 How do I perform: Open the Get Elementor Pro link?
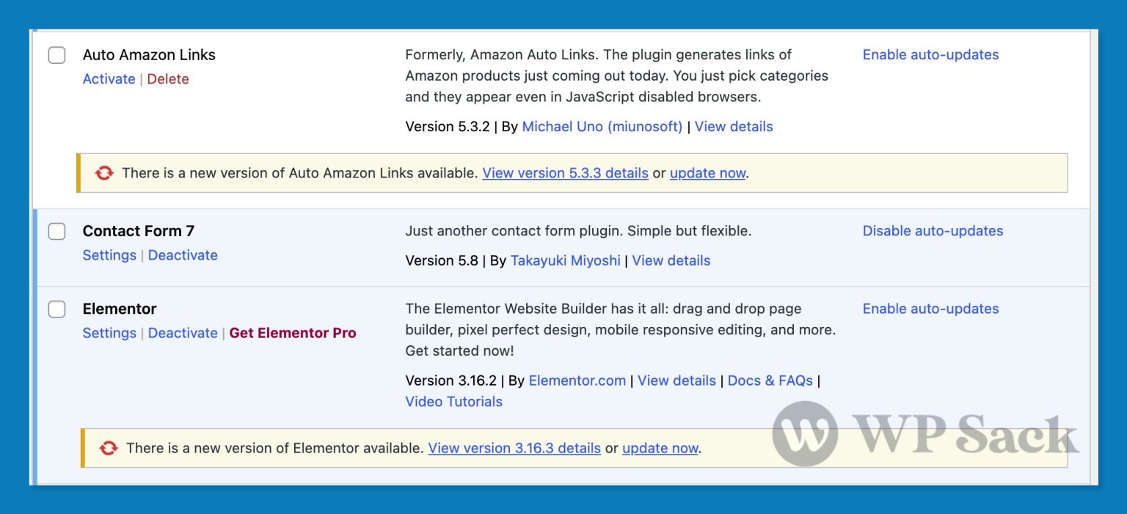click(292, 333)
